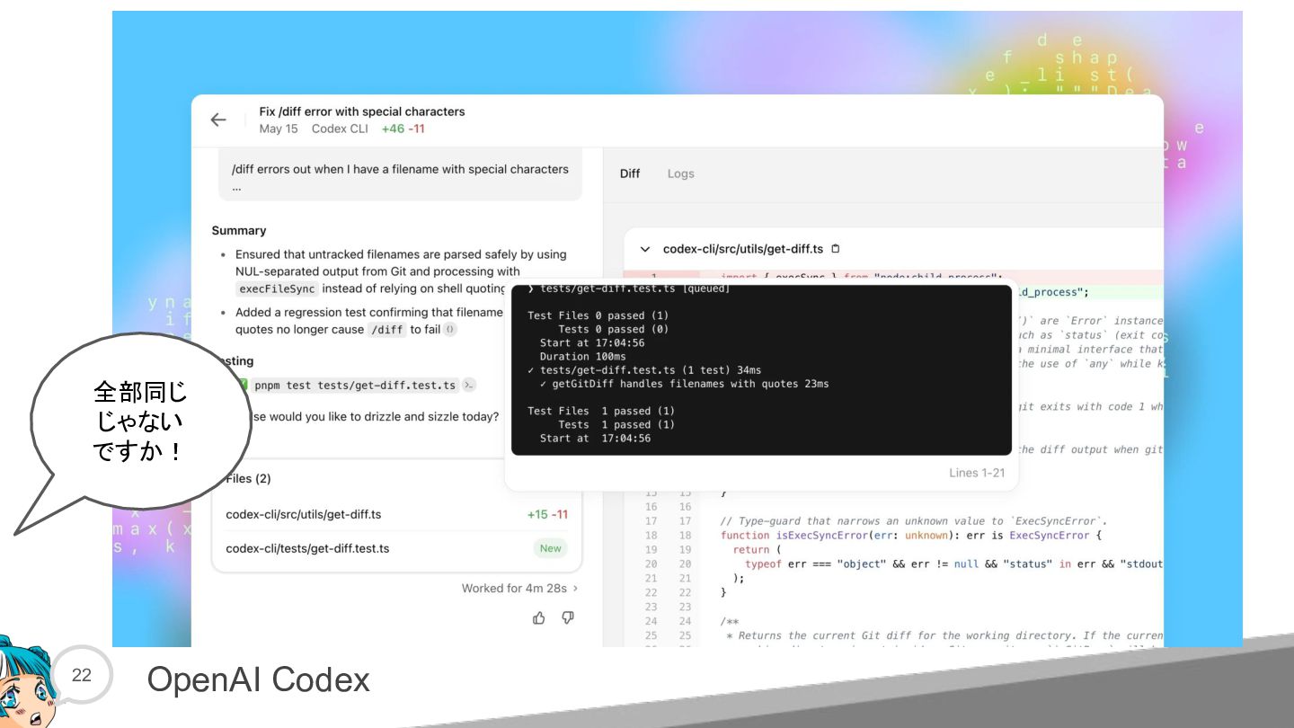Copy the get-diff.ts file path with the clipboard icon
Screen dimensions: 1294x728
click(x=836, y=249)
